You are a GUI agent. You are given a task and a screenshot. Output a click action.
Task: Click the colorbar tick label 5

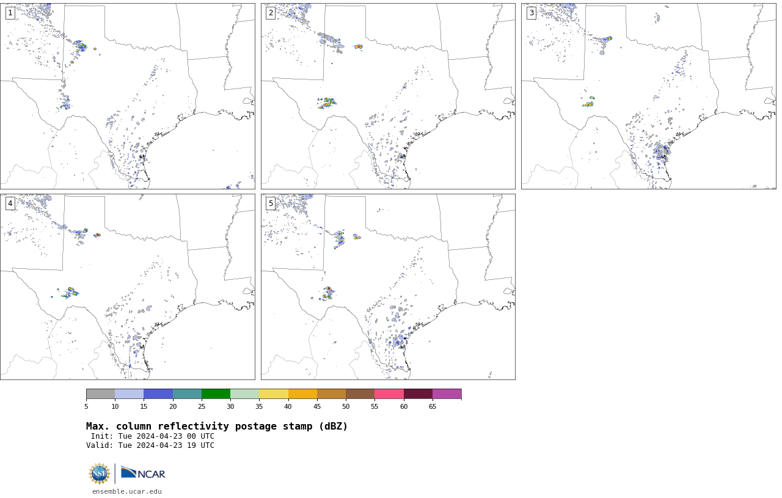pos(86,407)
